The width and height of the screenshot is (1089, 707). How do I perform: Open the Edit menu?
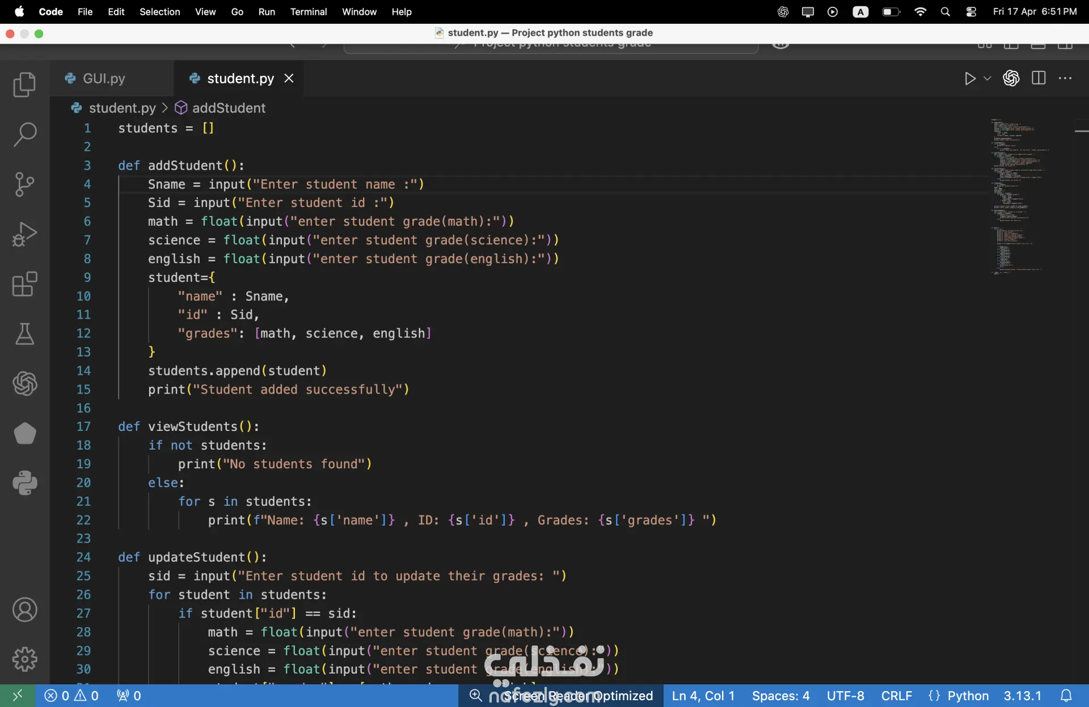[116, 11]
